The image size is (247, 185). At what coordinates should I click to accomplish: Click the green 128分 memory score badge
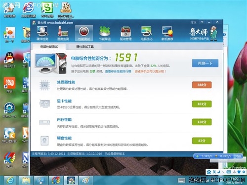[202, 122]
